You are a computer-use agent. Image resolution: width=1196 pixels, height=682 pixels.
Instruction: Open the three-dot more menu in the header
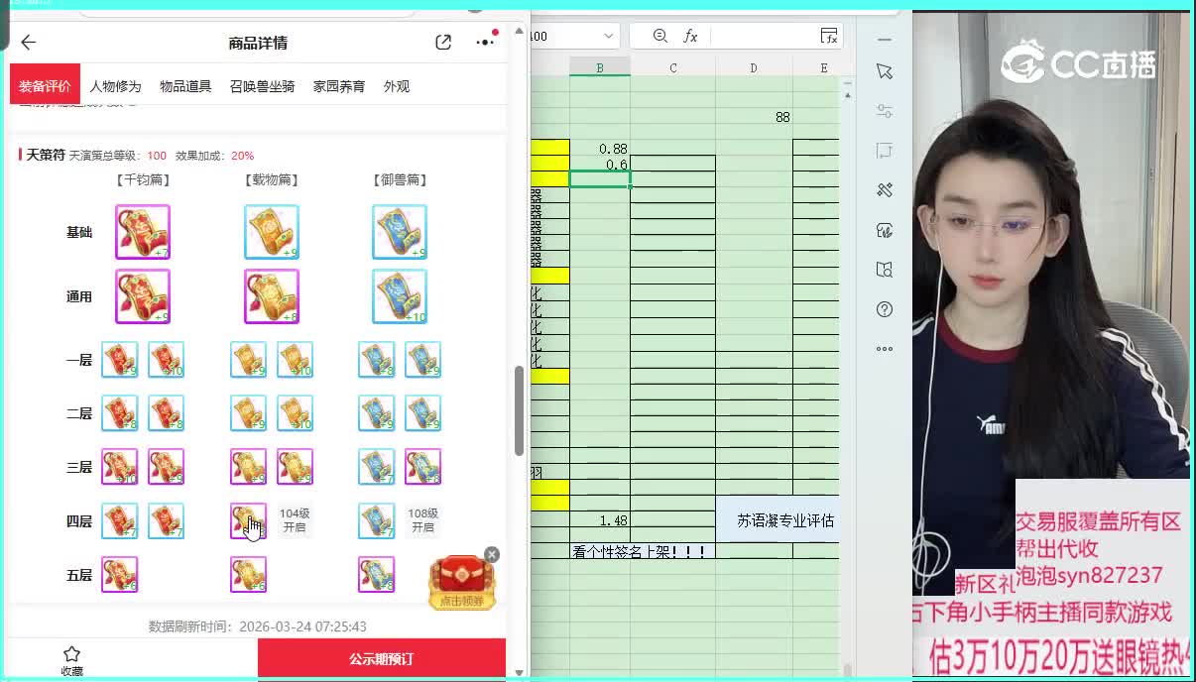click(x=485, y=43)
